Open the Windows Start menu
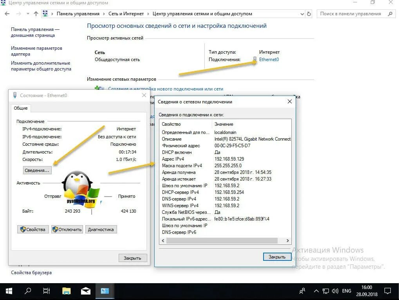Viewport: 399px width, 300px height. point(9,291)
